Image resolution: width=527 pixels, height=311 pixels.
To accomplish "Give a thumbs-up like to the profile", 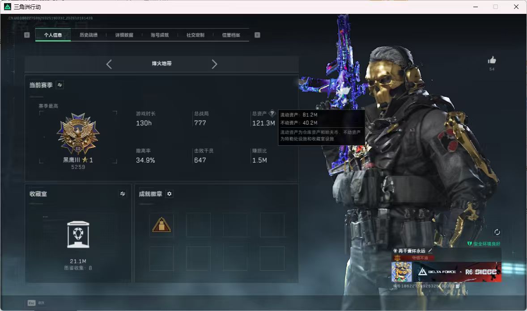I will click(492, 60).
